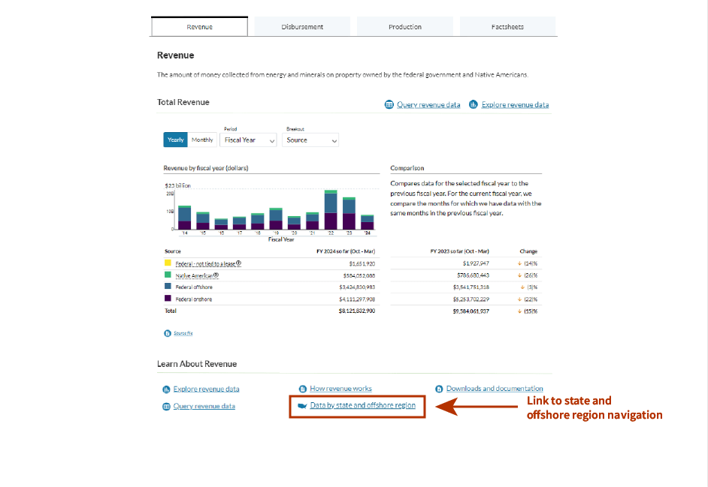Click the table icon beside top Query revenue data
The width and height of the screenshot is (708, 487).
click(x=389, y=105)
